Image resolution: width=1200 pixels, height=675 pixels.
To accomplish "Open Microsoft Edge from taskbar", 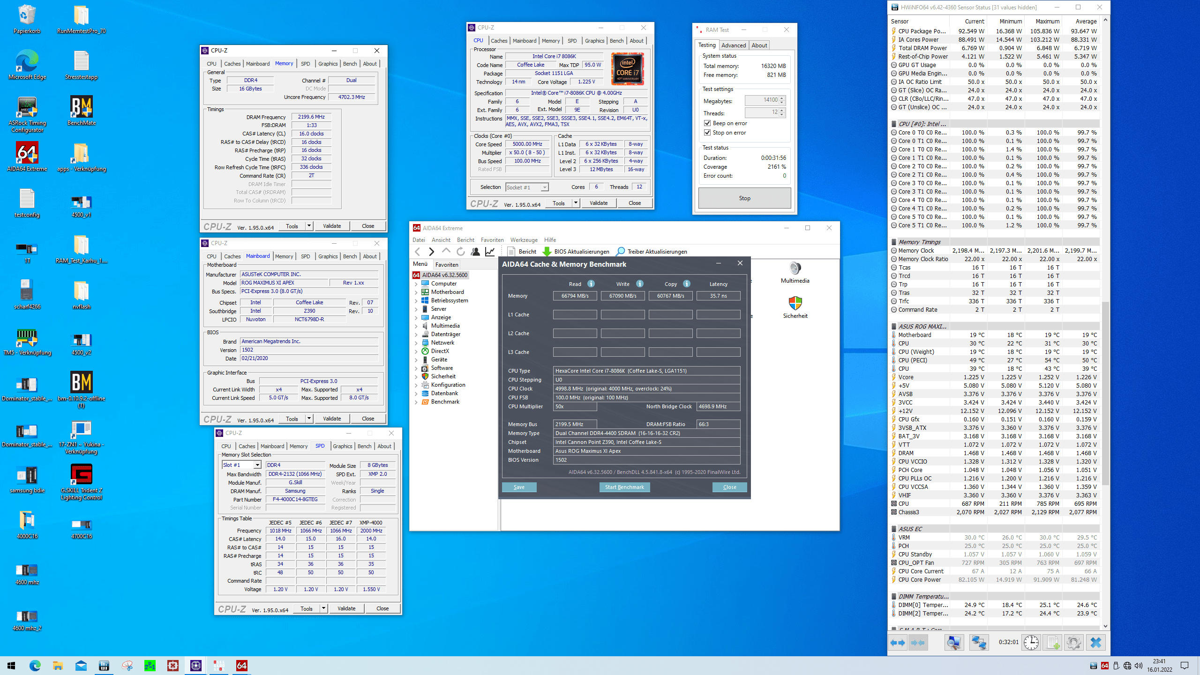I will pos(35,666).
